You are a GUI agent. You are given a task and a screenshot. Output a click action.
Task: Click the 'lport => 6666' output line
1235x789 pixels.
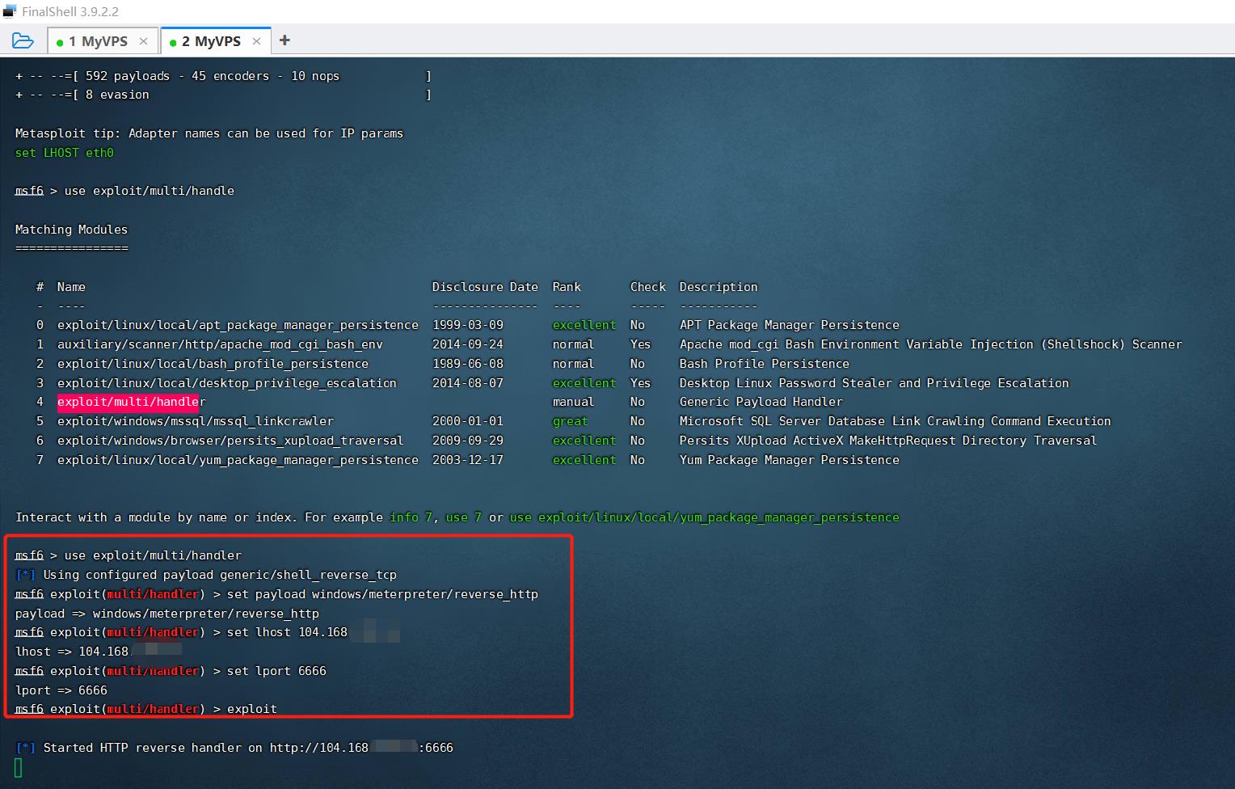pyautogui.click(x=61, y=690)
